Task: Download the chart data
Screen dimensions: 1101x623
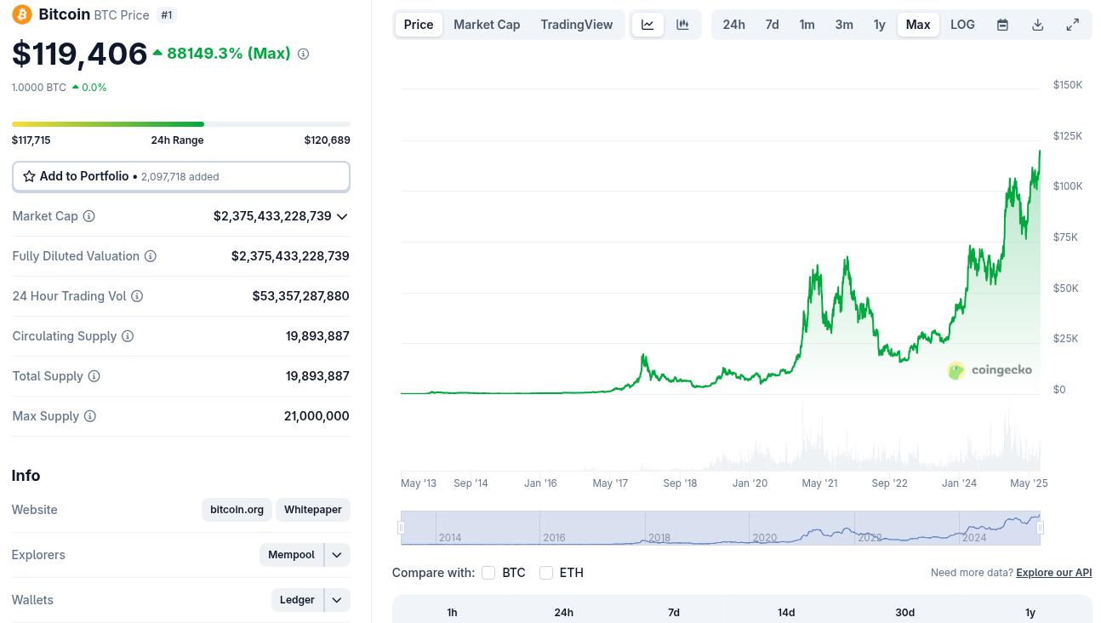Action: pos(1037,25)
